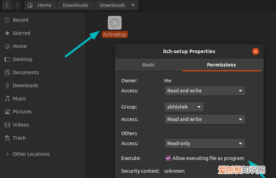Image resolution: width=276 pixels, height=178 pixels.
Task: Click the Music note icon in sidebar
Action: pyautogui.click(x=7, y=98)
